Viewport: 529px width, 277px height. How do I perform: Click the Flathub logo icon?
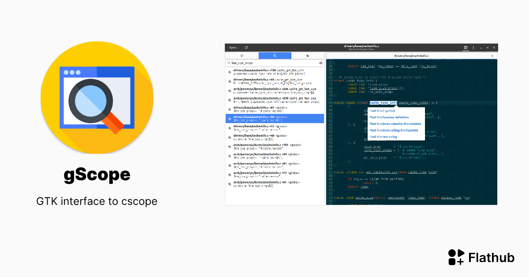(456, 257)
